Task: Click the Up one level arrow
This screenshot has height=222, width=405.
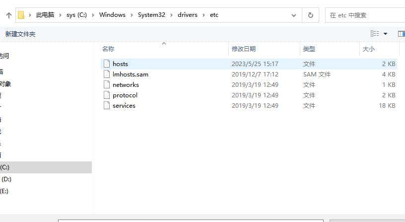Action: tap(9, 15)
